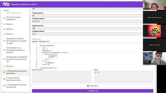This screenshot has height=93, width=166.
Task: Open task C. Произведение простых множителей
Action: click(16, 86)
